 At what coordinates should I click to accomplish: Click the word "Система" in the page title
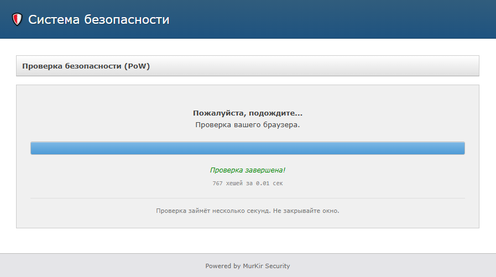[x=54, y=20]
